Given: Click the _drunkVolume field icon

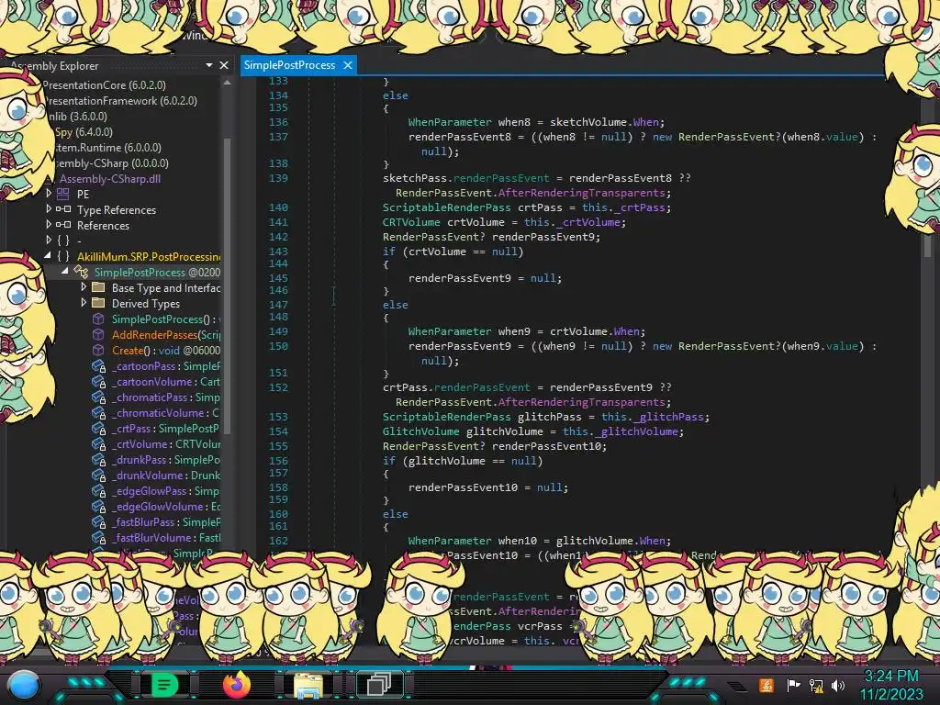Looking at the screenshot, I should (x=99, y=475).
